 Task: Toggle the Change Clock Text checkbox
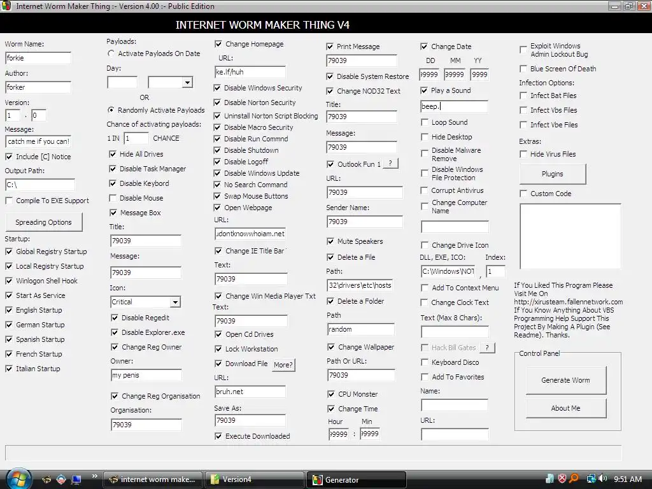pyautogui.click(x=425, y=302)
